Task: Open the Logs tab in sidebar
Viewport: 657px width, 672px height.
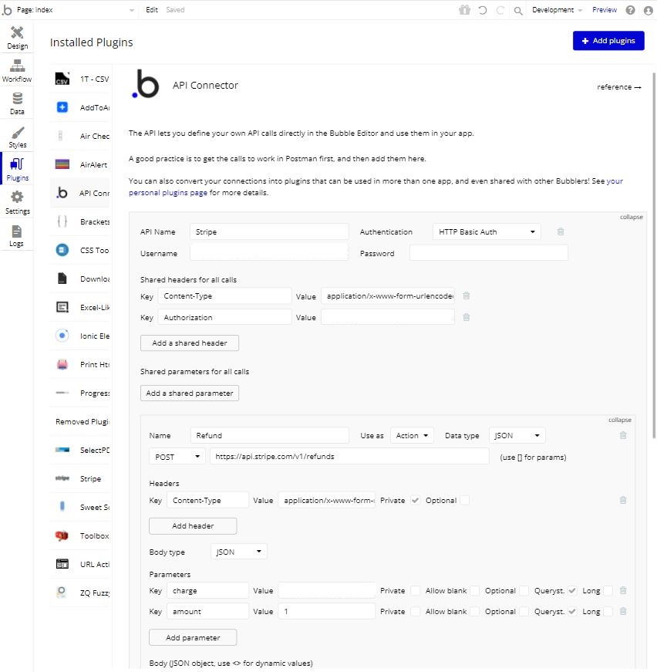Action: point(17,235)
